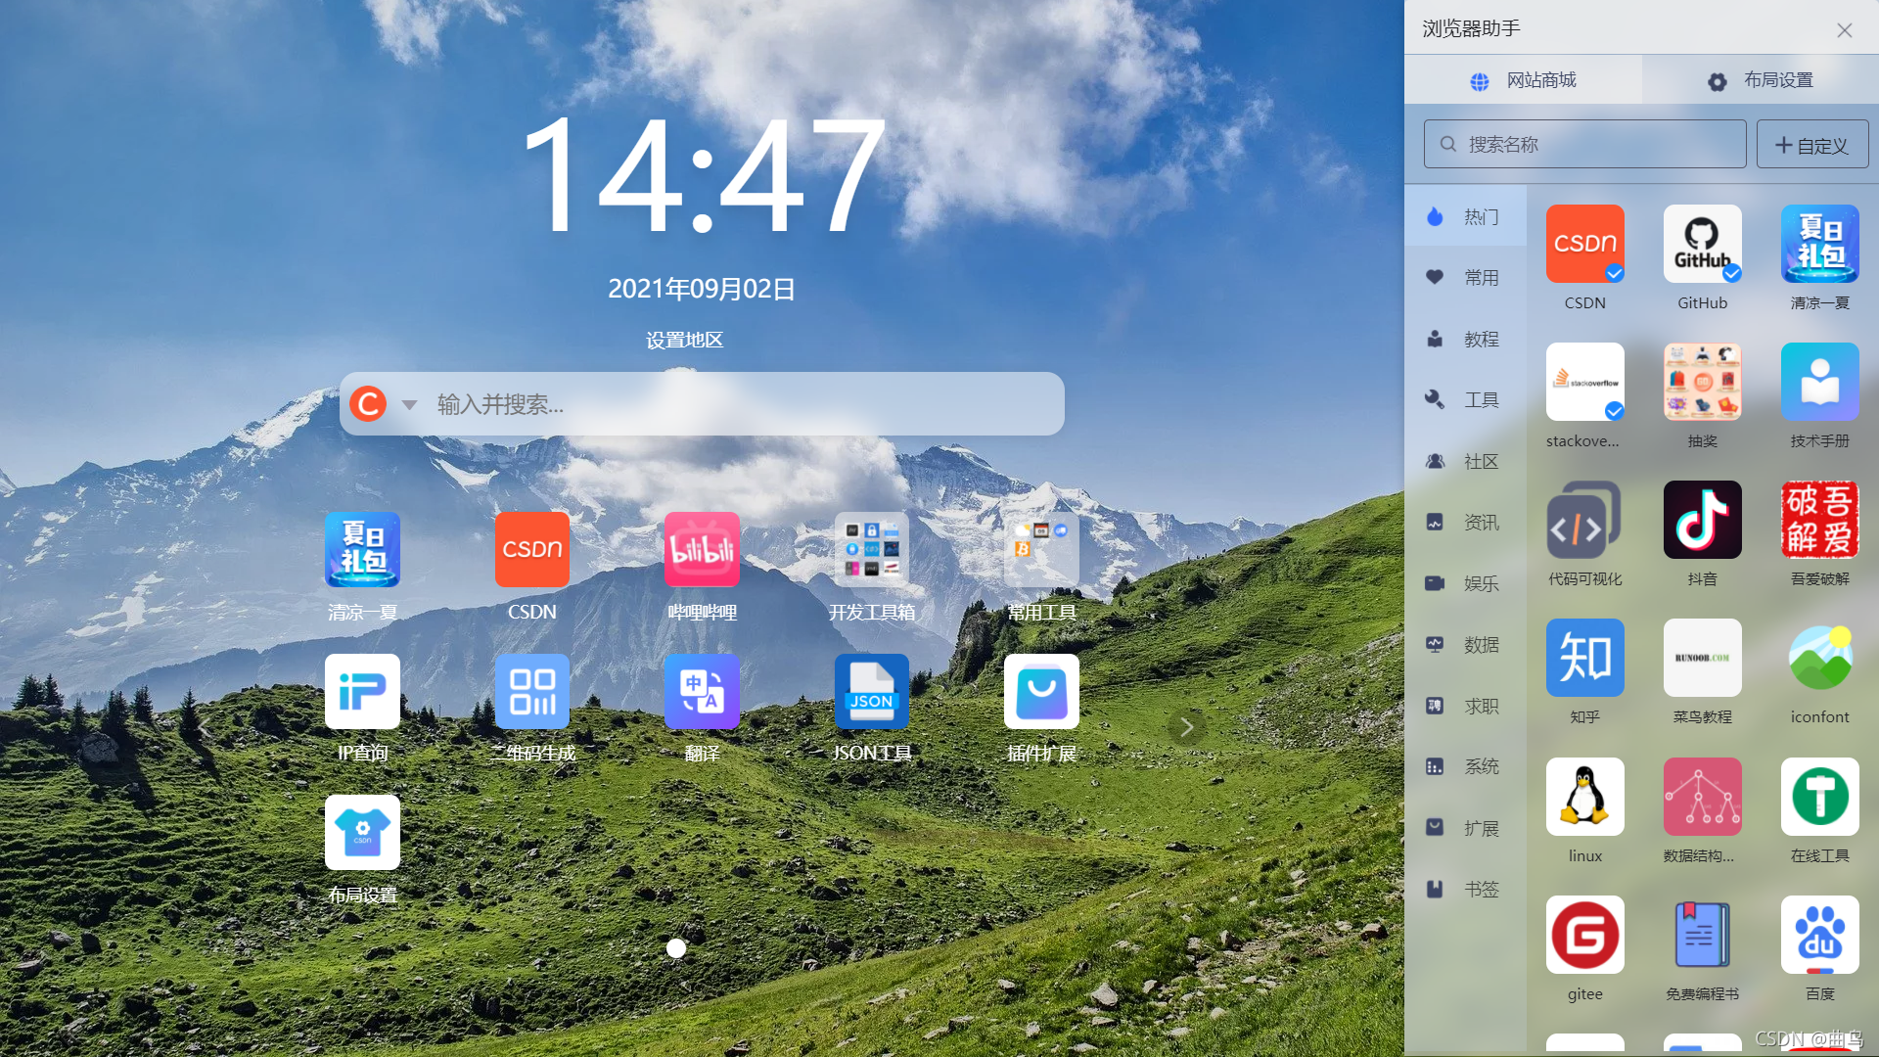Screen dimensions: 1879x1057
Task: Close the 浏览器助手 panel
Action: point(1844,30)
